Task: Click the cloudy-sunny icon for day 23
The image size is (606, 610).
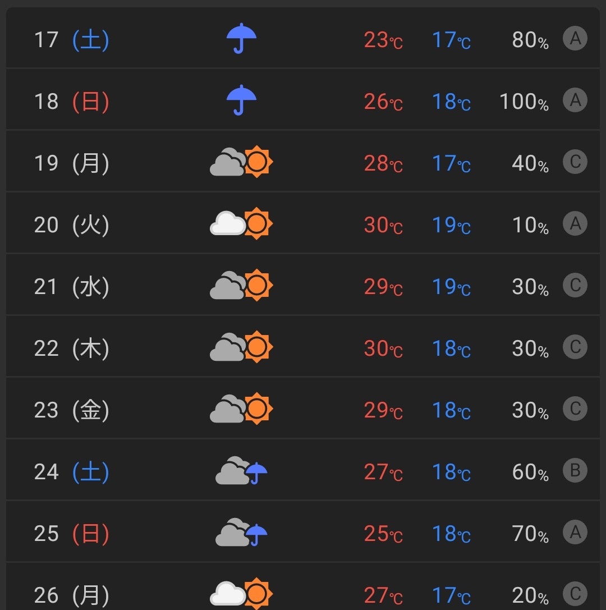Action: (x=241, y=409)
